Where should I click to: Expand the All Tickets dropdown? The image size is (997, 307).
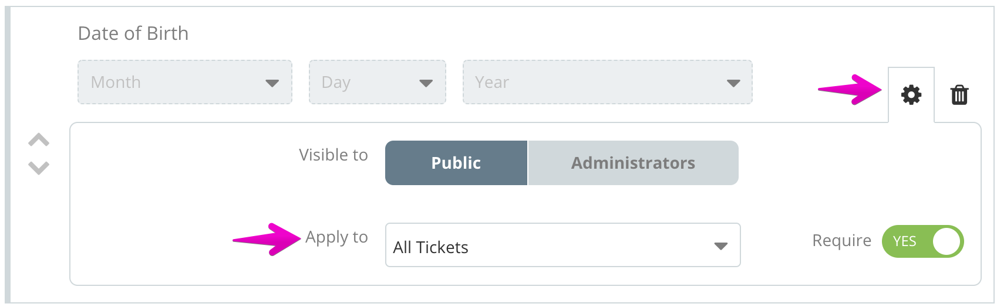coord(563,245)
